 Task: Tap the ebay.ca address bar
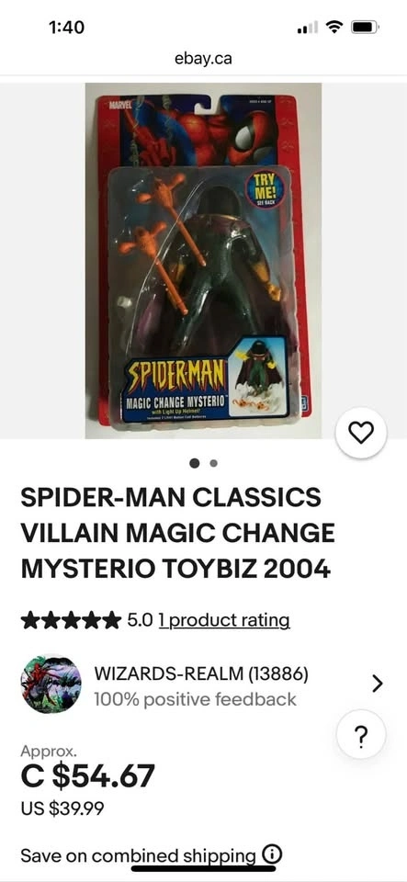(x=204, y=58)
